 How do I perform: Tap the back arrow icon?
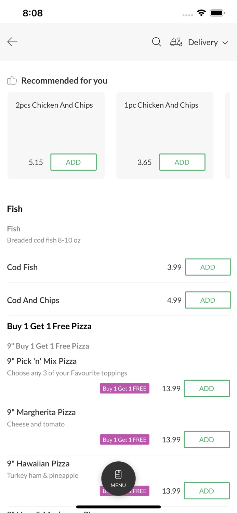12,42
